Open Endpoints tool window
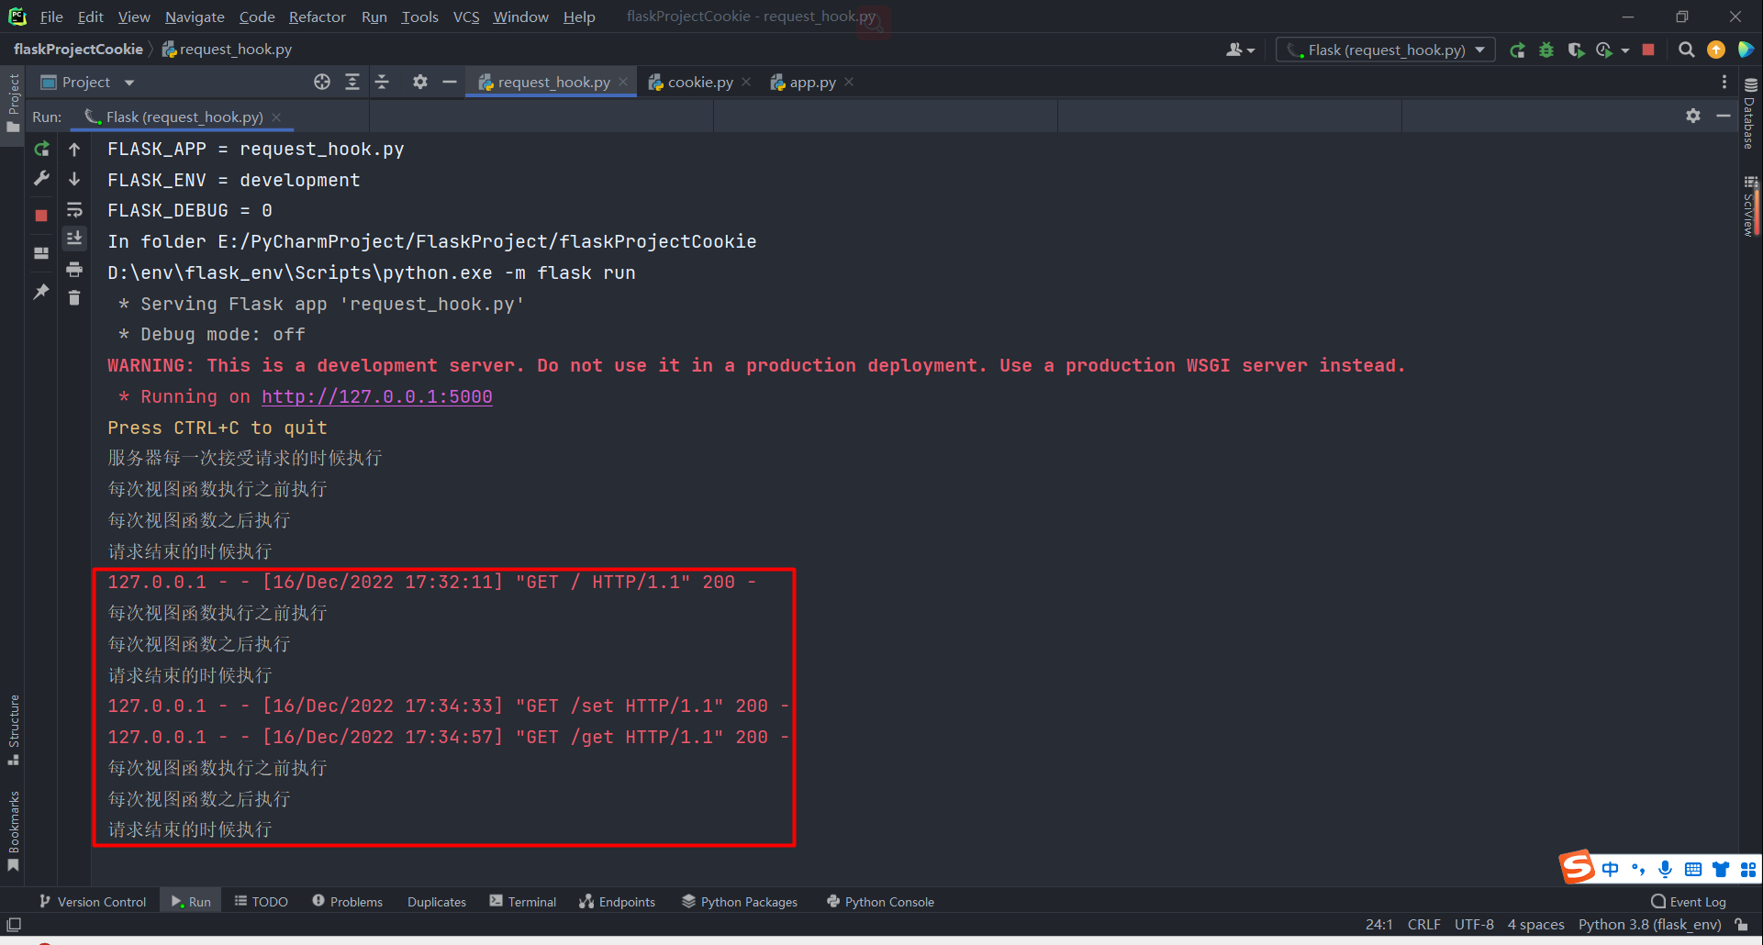The width and height of the screenshot is (1763, 945). coord(618,902)
